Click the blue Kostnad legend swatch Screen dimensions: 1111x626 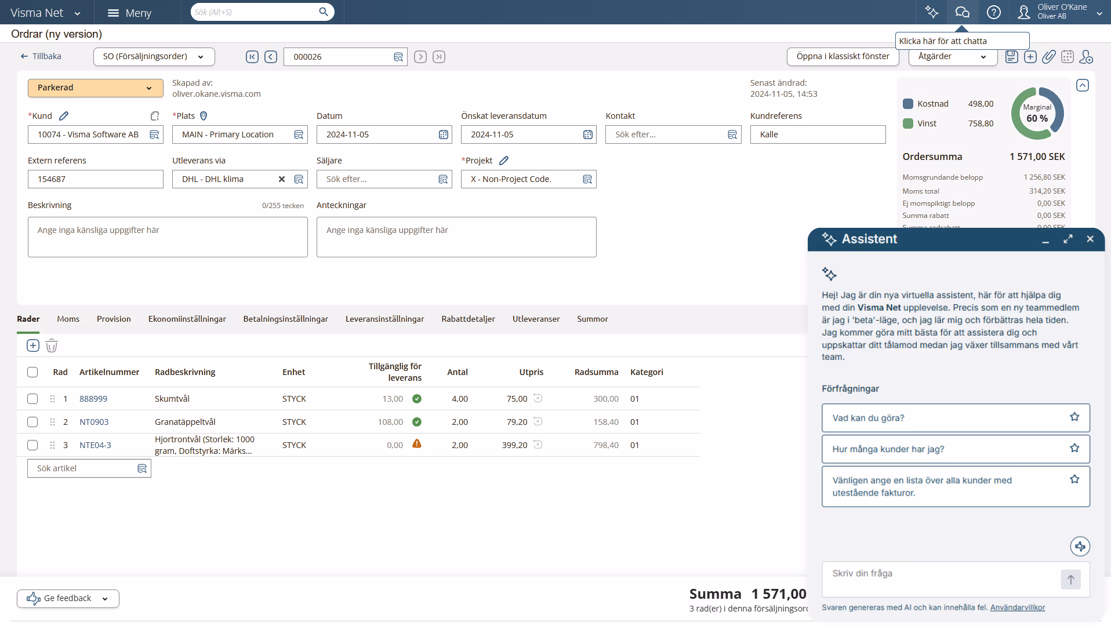click(x=908, y=104)
